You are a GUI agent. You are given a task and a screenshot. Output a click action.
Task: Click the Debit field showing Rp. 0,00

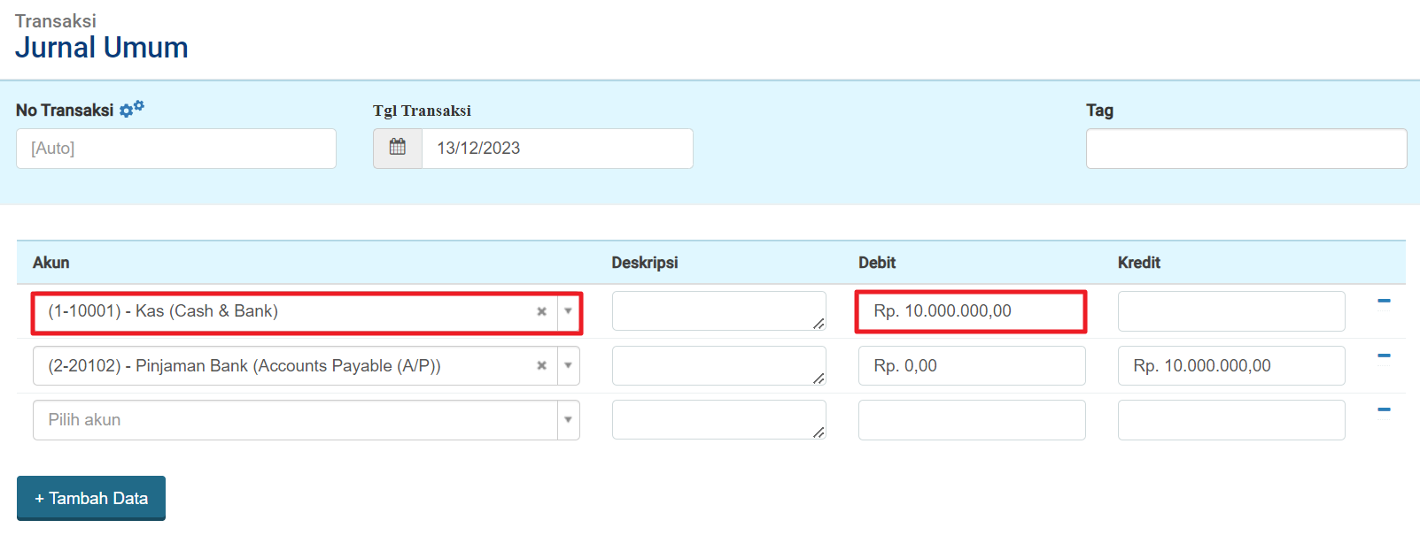[x=971, y=365]
